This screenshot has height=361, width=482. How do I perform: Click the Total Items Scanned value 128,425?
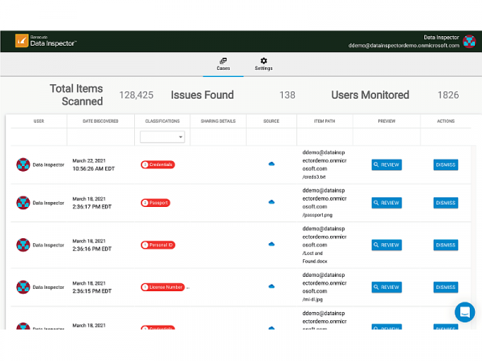coord(137,95)
